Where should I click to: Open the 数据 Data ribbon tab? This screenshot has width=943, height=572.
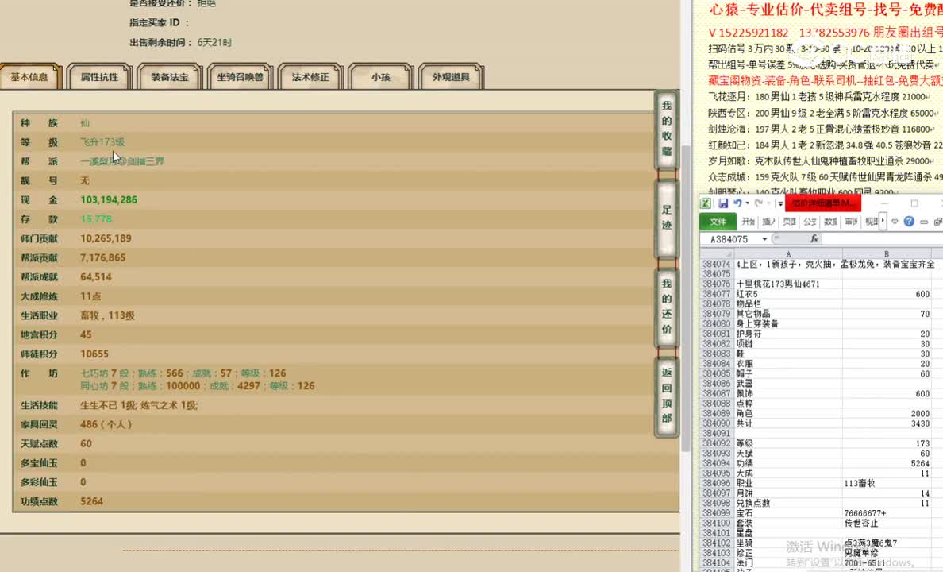tap(830, 222)
